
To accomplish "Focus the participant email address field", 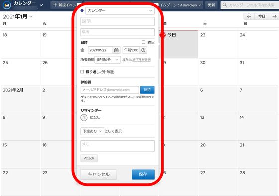I will (110, 90).
